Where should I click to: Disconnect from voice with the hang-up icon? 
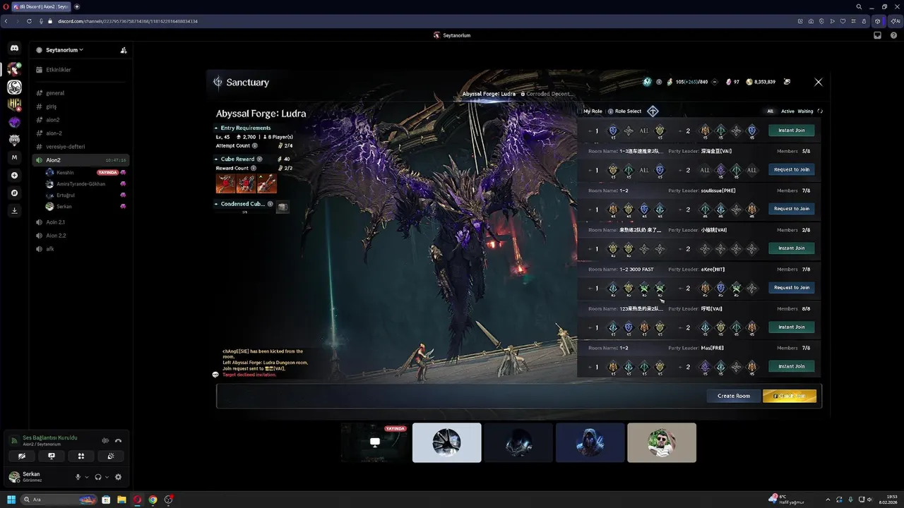click(x=118, y=441)
